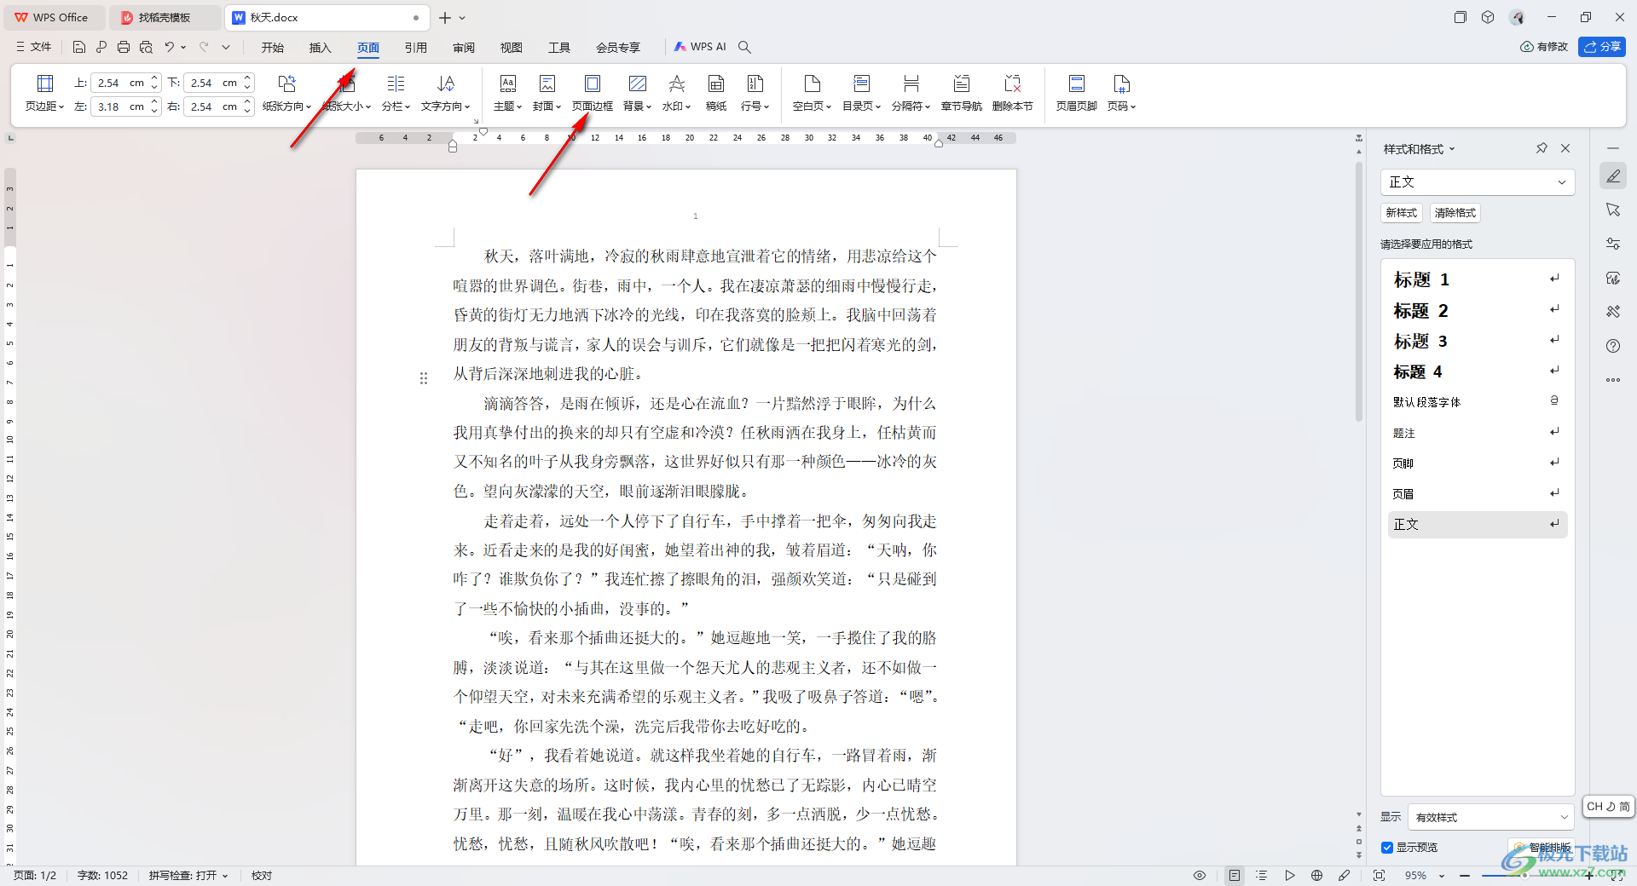Screen dimensions: 1637x886
Task: Open the 行号 line numbers tool
Action: (755, 93)
